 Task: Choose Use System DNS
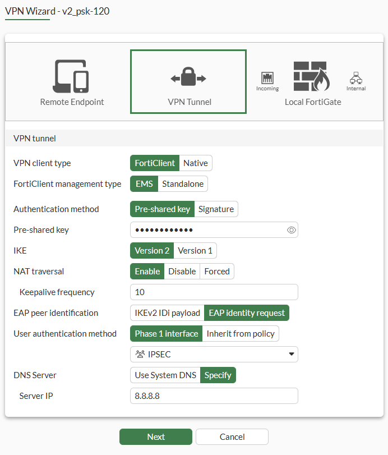pyautogui.click(x=165, y=375)
